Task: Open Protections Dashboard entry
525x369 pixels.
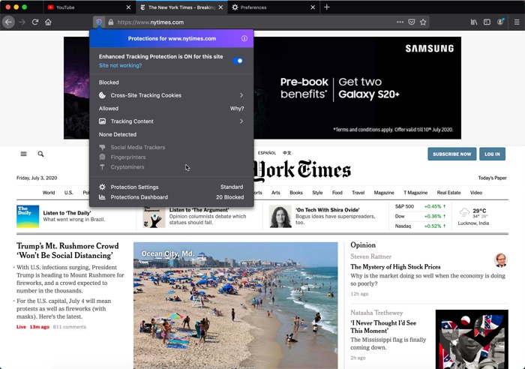Action: pyautogui.click(x=171, y=197)
